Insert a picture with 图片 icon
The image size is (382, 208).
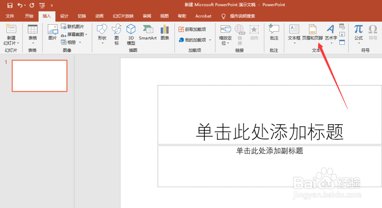coord(53,32)
